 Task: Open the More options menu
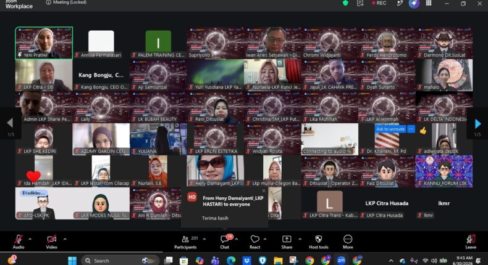coord(348,242)
